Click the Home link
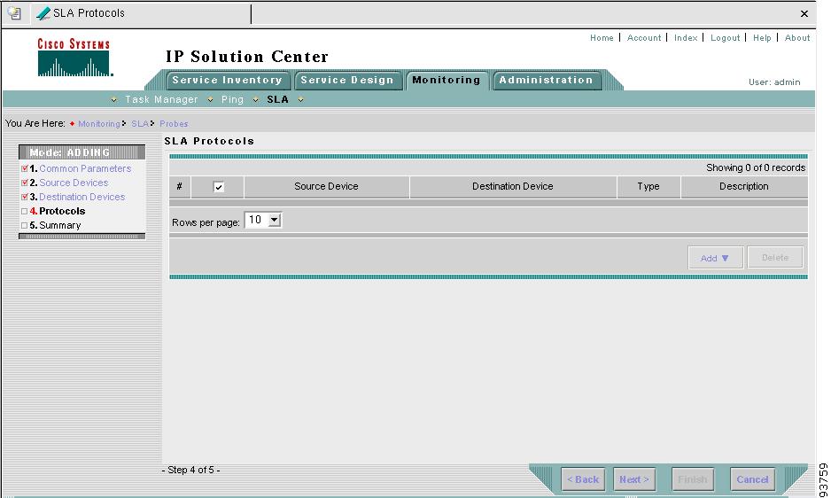Screen dimensions: 831x498 point(602,38)
